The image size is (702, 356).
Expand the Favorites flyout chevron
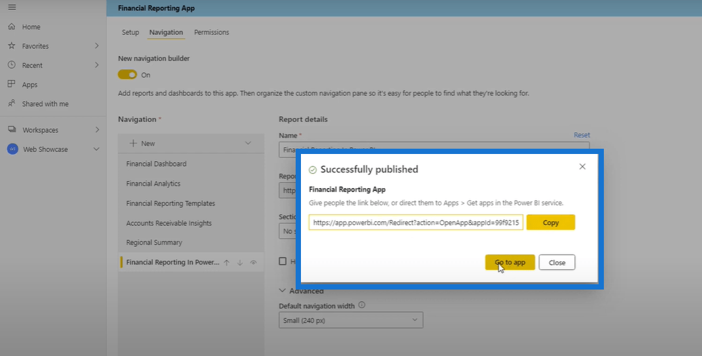(x=97, y=46)
